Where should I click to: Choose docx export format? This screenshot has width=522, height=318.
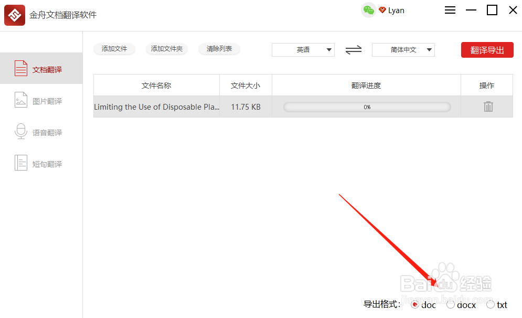[x=451, y=304]
